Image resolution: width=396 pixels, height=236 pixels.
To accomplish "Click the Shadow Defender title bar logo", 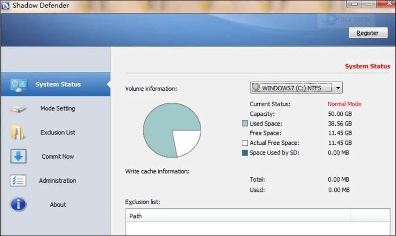I will click(x=5, y=5).
